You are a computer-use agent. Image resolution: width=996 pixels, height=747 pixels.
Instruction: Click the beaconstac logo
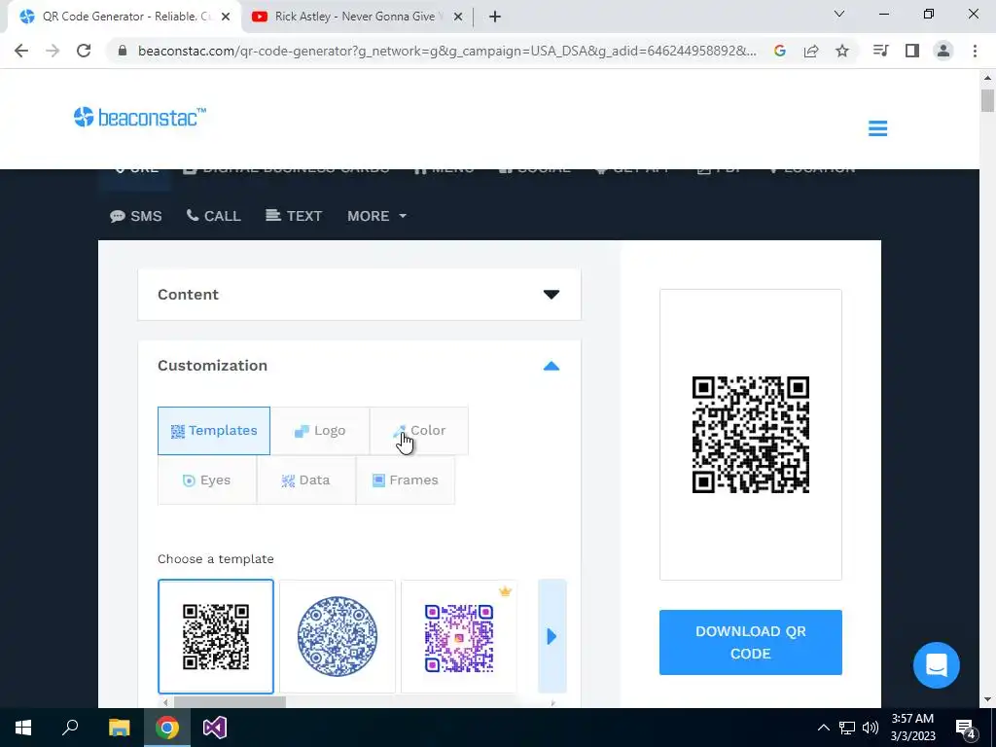coord(140,117)
